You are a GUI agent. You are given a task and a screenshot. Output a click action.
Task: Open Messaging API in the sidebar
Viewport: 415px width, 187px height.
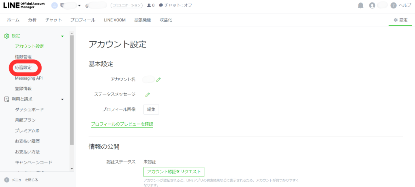[x=29, y=78]
